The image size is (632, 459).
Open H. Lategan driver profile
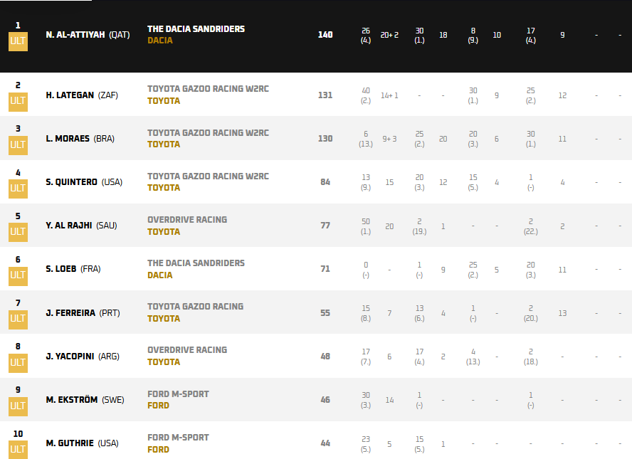[x=70, y=95]
